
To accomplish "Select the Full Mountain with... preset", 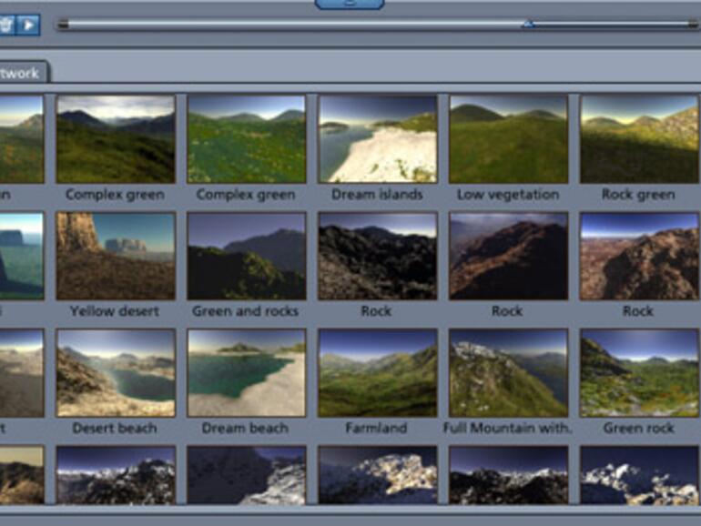I will tap(508, 372).
